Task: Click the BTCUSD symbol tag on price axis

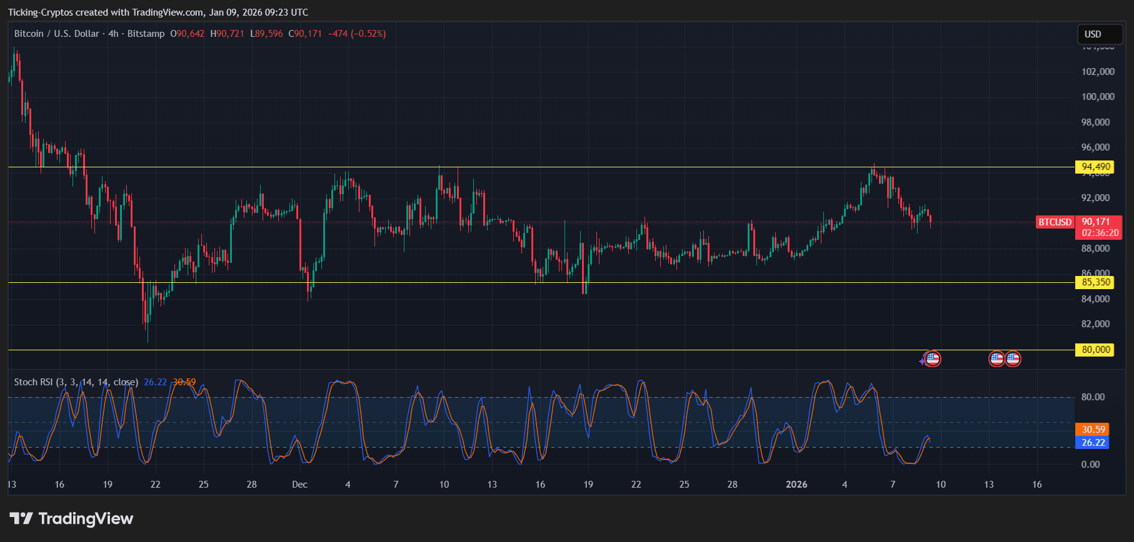Action: click(x=1055, y=222)
